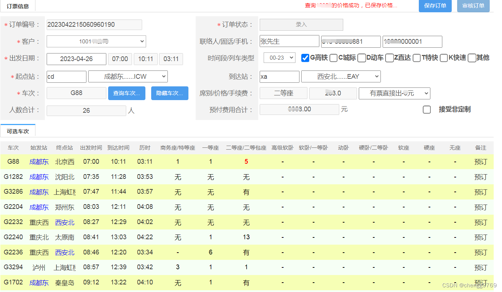Click the 联络人 name field 张先生

[x=289, y=42]
